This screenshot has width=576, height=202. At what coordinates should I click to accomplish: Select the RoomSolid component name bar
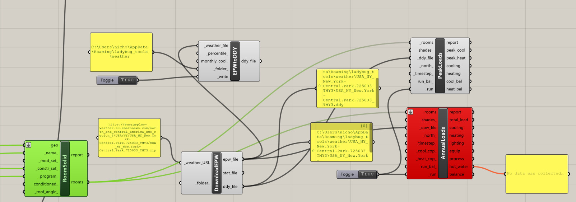tap(65, 168)
